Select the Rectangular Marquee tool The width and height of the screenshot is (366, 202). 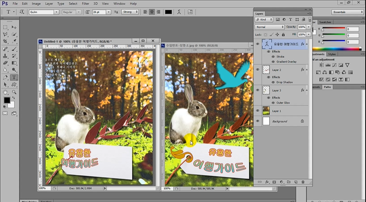pos(5,28)
